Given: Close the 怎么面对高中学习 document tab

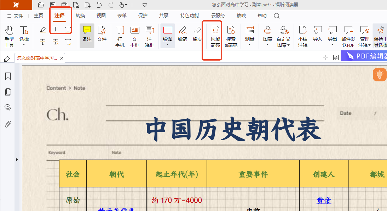Looking at the screenshot, I should tap(62, 58).
